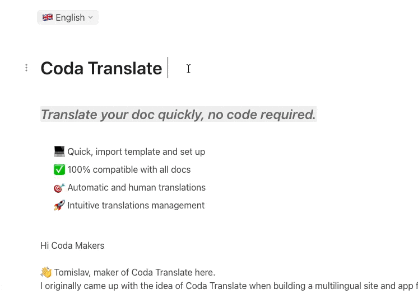Click the chevron beside English
This screenshot has height=294, width=418.
tap(91, 17)
